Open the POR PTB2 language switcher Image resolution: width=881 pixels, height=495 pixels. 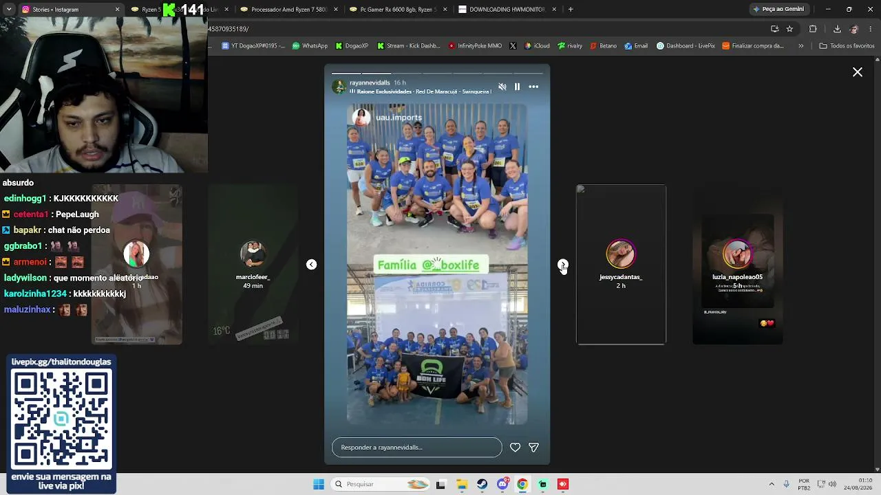pos(804,484)
